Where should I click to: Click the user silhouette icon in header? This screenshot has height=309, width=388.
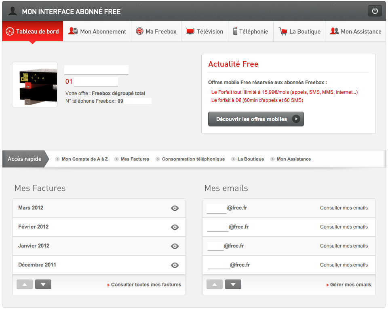[x=13, y=11]
